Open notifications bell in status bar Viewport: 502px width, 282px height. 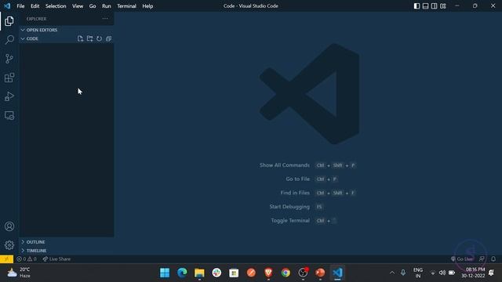493,259
